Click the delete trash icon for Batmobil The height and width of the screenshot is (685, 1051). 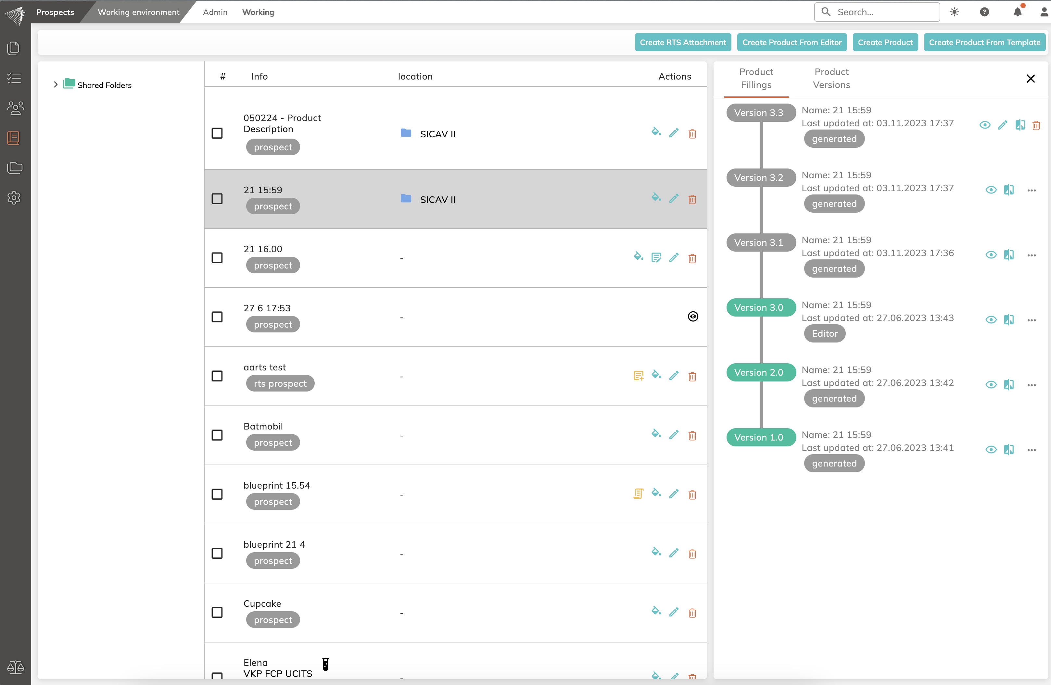pyautogui.click(x=692, y=436)
